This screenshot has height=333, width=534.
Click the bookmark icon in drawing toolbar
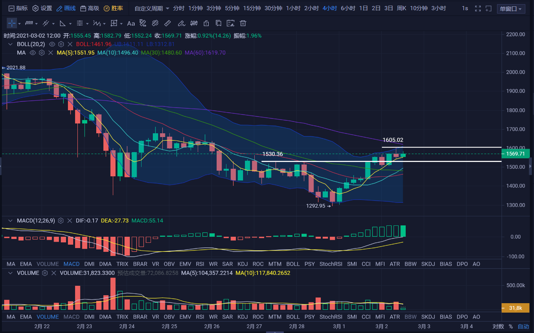coord(219,23)
